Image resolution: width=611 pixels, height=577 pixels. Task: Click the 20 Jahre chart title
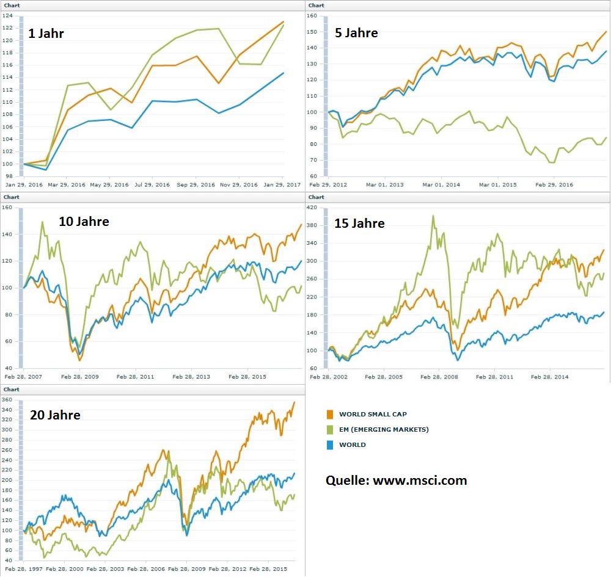point(55,415)
